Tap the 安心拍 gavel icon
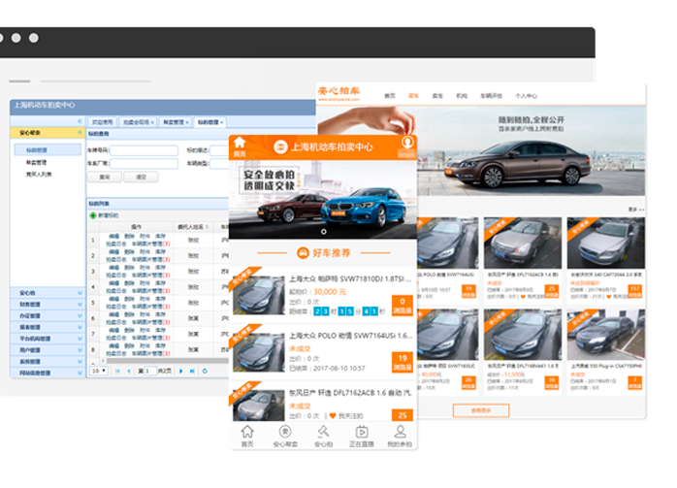Viewport: 677px width, 488px height. point(323,433)
